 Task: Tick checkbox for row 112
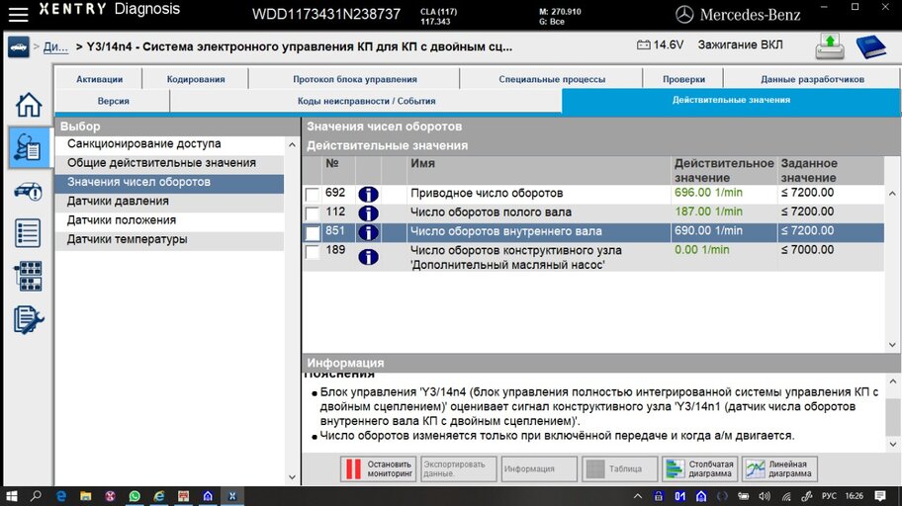(313, 213)
